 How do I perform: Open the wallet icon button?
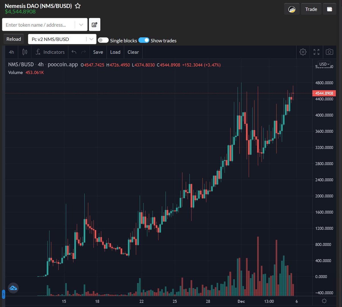329,9
